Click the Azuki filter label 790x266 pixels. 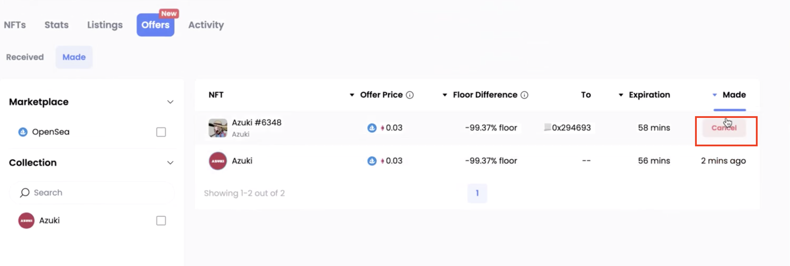pyautogui.click(x=49, y=220)
